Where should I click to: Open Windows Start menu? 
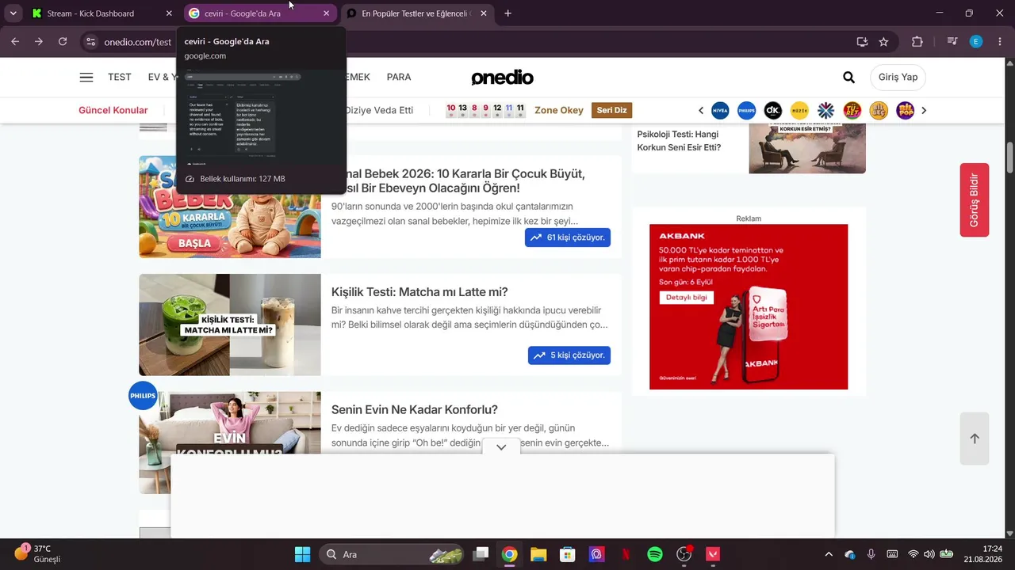coord(302,554)
